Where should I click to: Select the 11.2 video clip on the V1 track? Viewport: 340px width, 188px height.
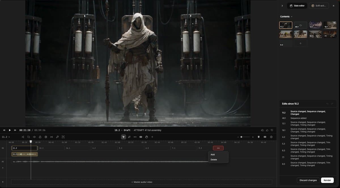point(25,148)
